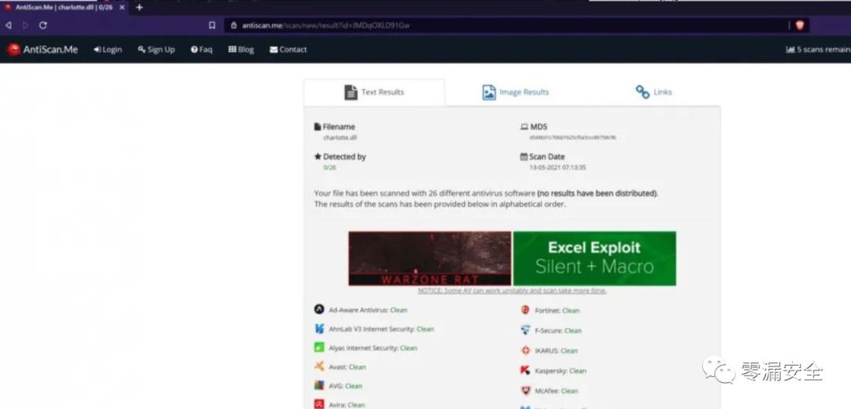Click the Links chain icon
This screenshot has height=409, width=851.
pyautogui.click(x=643, y=92)
